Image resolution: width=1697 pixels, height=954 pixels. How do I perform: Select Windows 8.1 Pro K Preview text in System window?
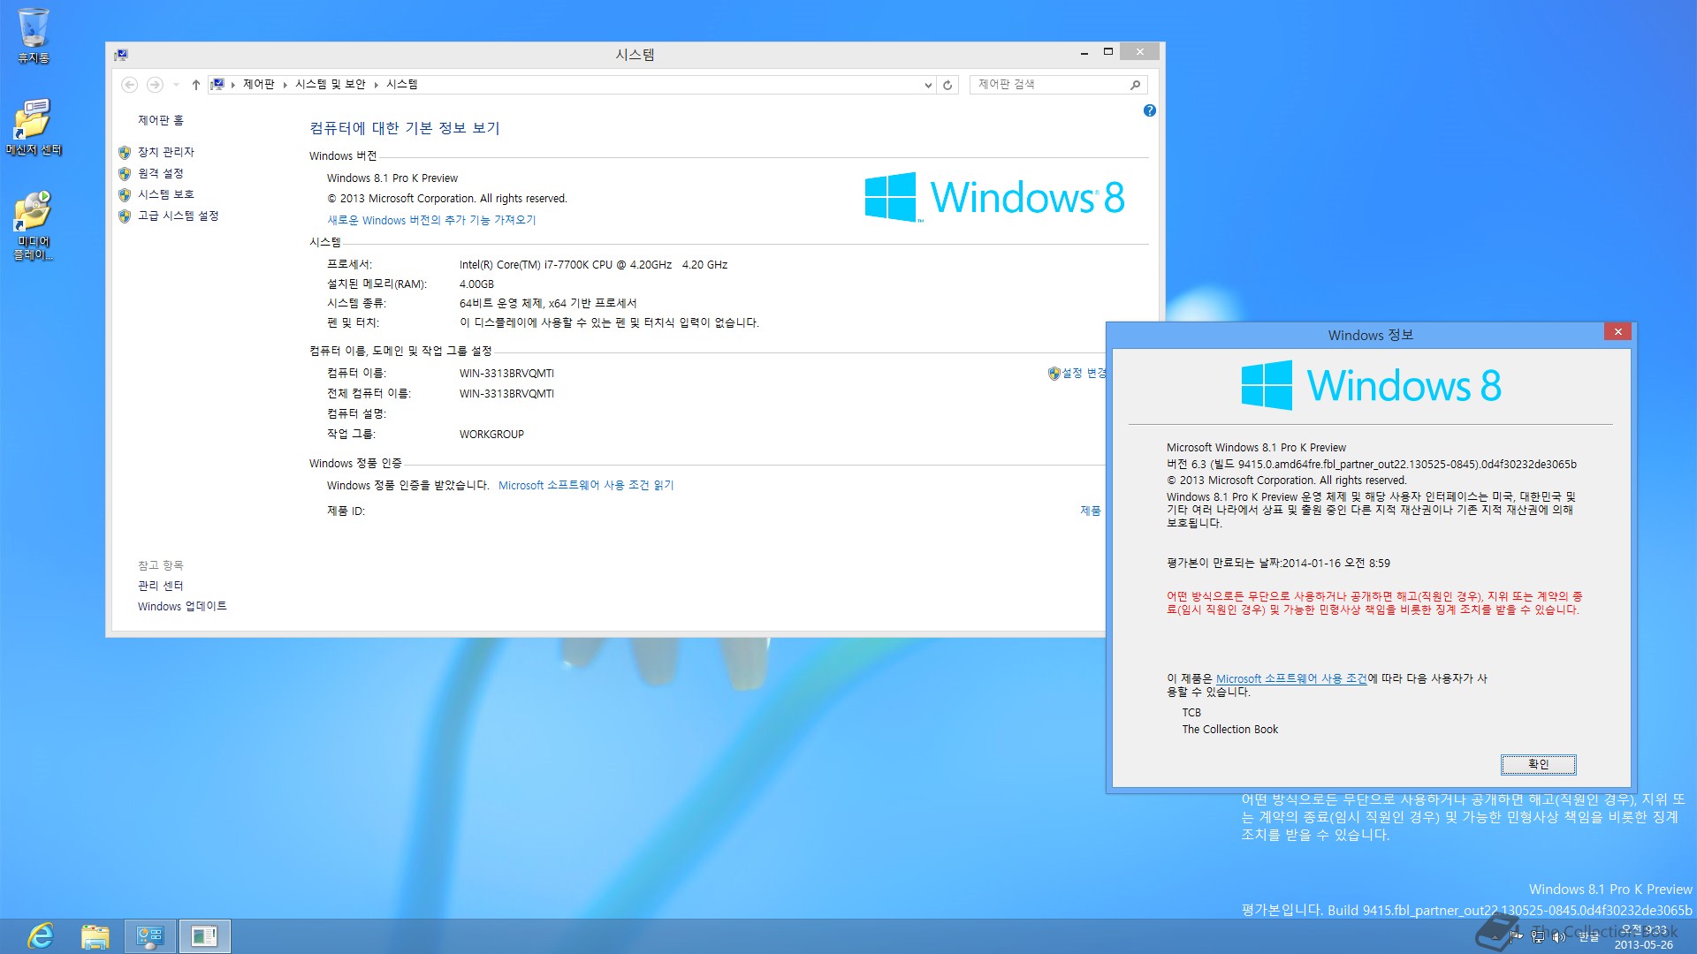(x=392, y=178)
